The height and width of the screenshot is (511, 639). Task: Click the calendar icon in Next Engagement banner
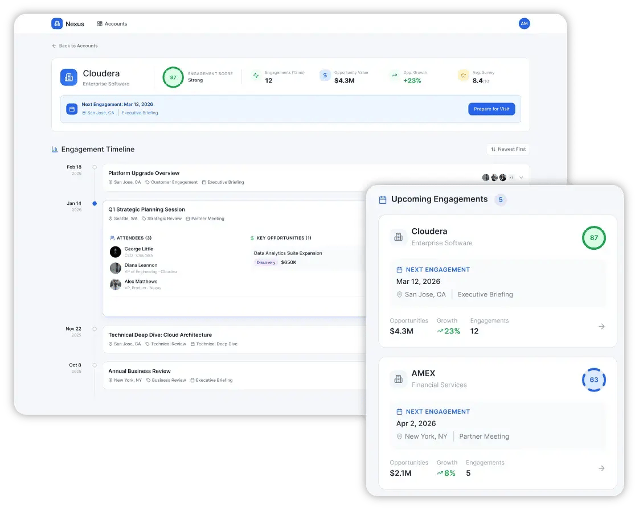(x=72, y=109)
